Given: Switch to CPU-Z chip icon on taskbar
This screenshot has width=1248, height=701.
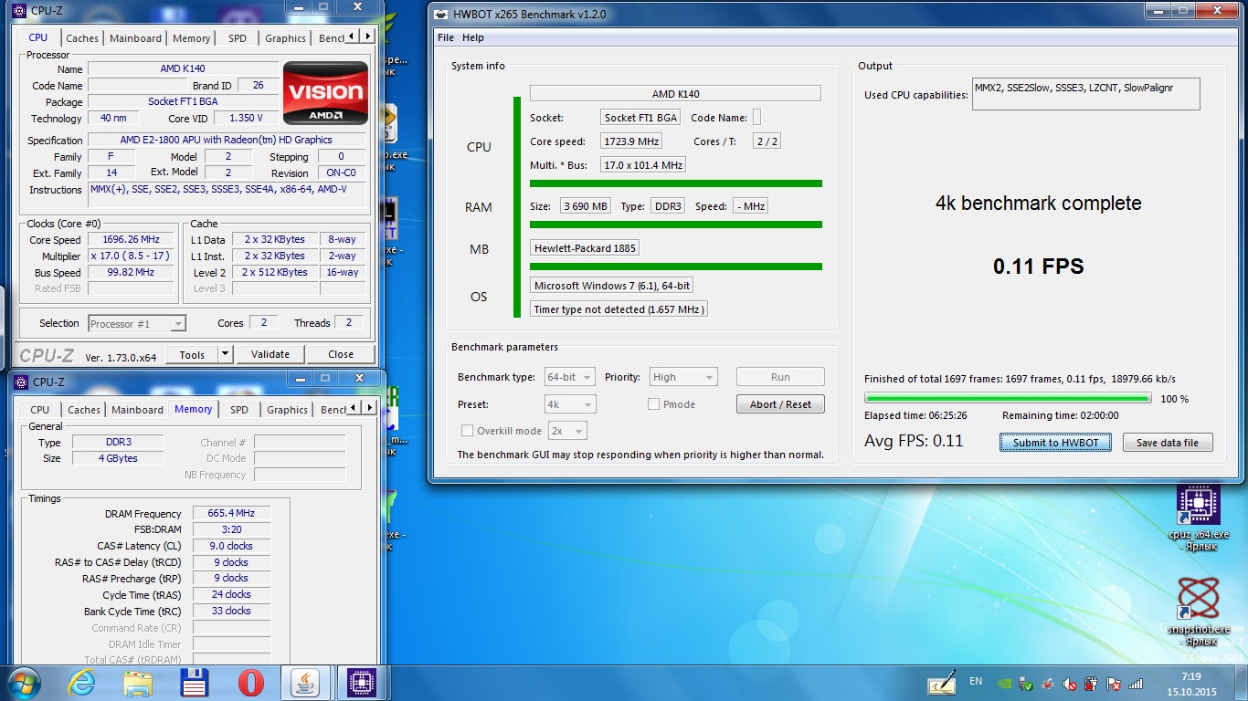Looking at the screenshot, I should (x=363, y=683).
